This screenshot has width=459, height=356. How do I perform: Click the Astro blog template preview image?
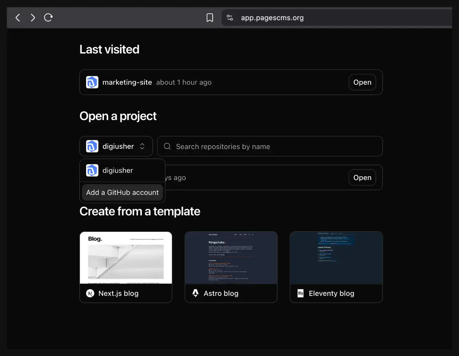tap(231, 258)
